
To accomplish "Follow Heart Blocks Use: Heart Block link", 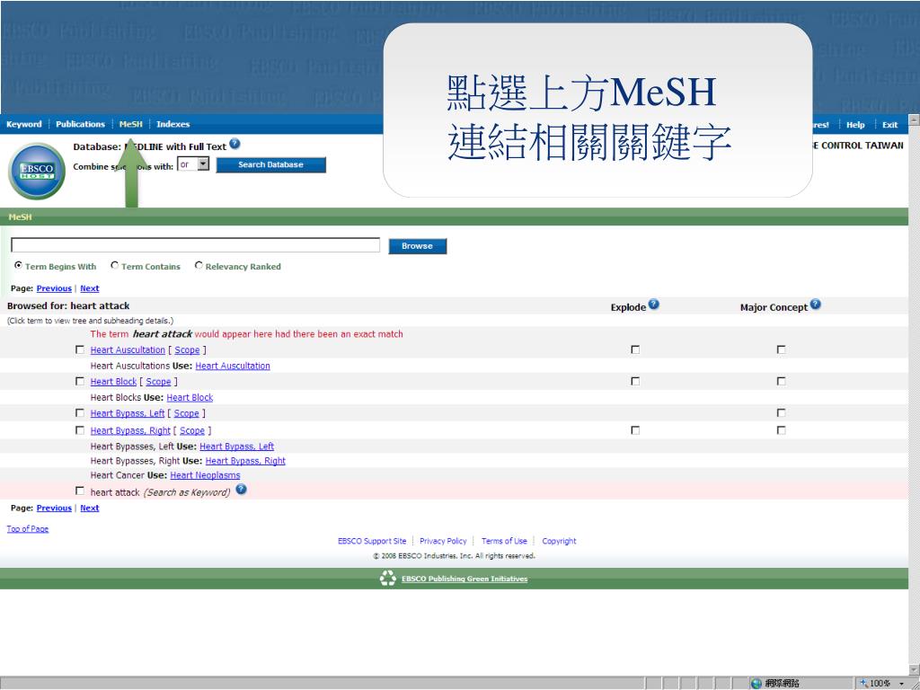I will (x=190, y=397).
